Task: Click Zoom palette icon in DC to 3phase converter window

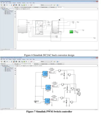Action: (x=15, y=68)
